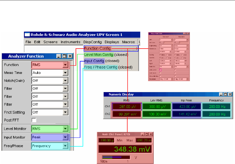Minimize the Anlr Ch1 Funct RMS window
Screen dimensions: 235x164
(x=143, y=134)
